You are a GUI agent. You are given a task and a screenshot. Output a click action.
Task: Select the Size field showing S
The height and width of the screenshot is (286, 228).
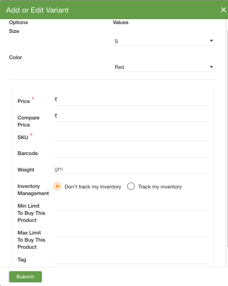pyautogui.click(x=164, y=41)
